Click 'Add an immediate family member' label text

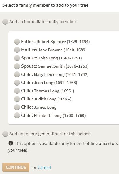pyautogui.click(x=43, y=22)
